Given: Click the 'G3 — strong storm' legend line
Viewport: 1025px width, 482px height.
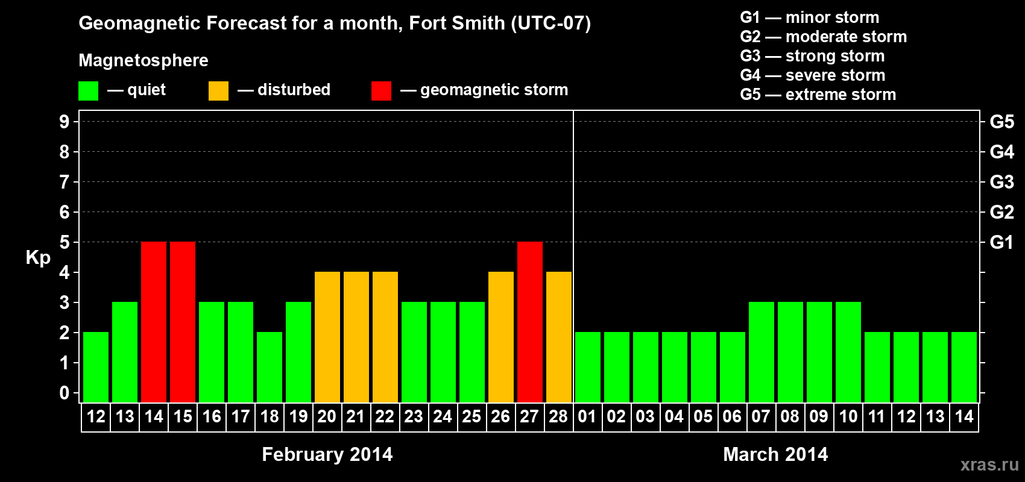Looking at the screenshot, I should [x=812, y=56].
